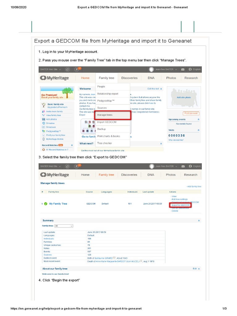Open Jean-Yves BAXTER account dropdown, step 3 screenshot
The image size is (237, 316).
166,166
